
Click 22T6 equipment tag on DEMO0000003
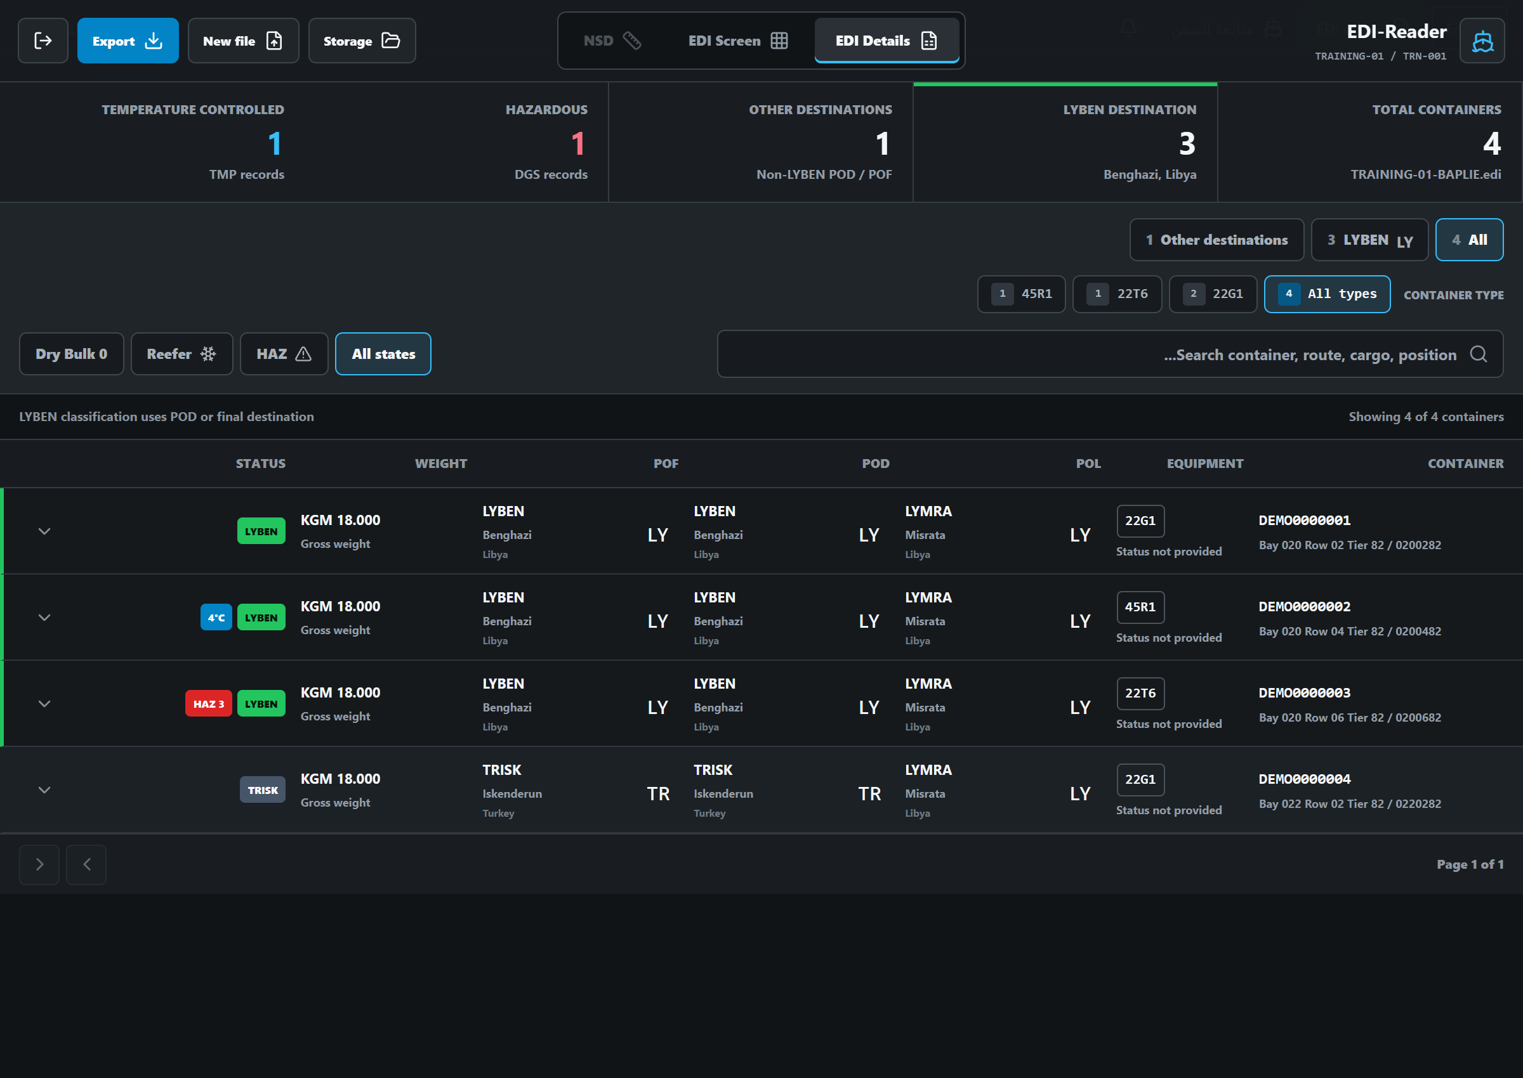click(1140, 693)
